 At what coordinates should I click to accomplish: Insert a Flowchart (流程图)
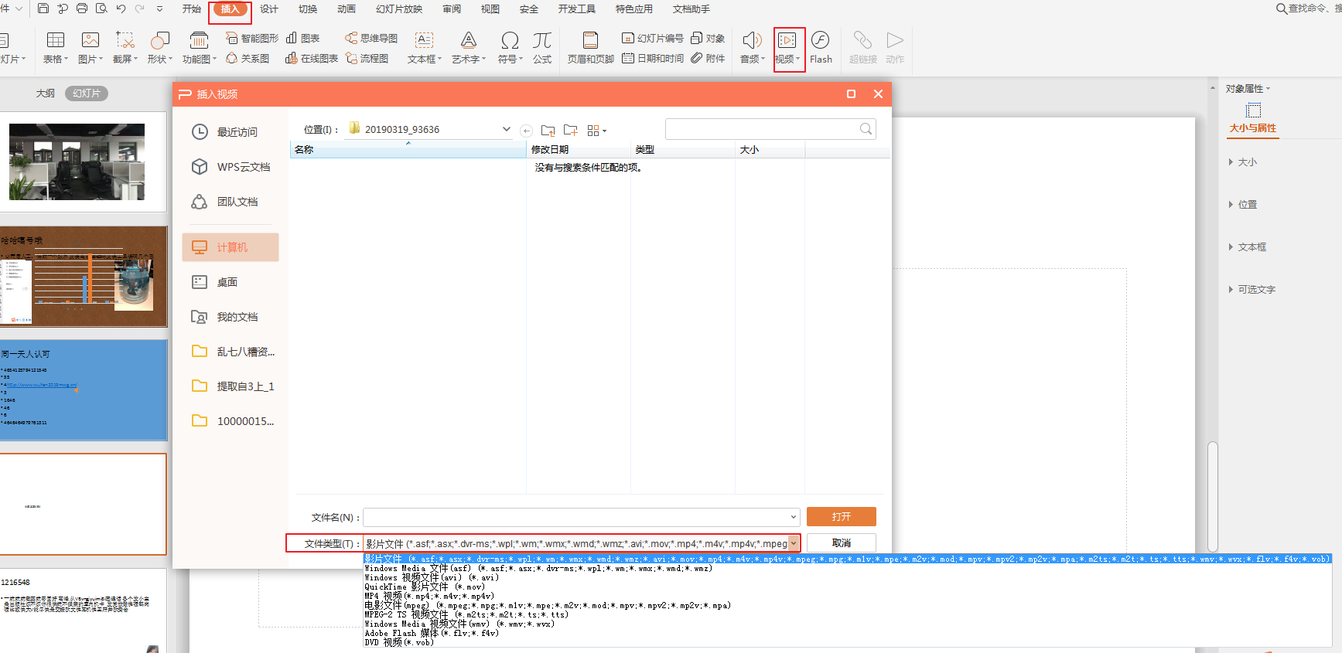pyautogui.click(x=367, y=58)
